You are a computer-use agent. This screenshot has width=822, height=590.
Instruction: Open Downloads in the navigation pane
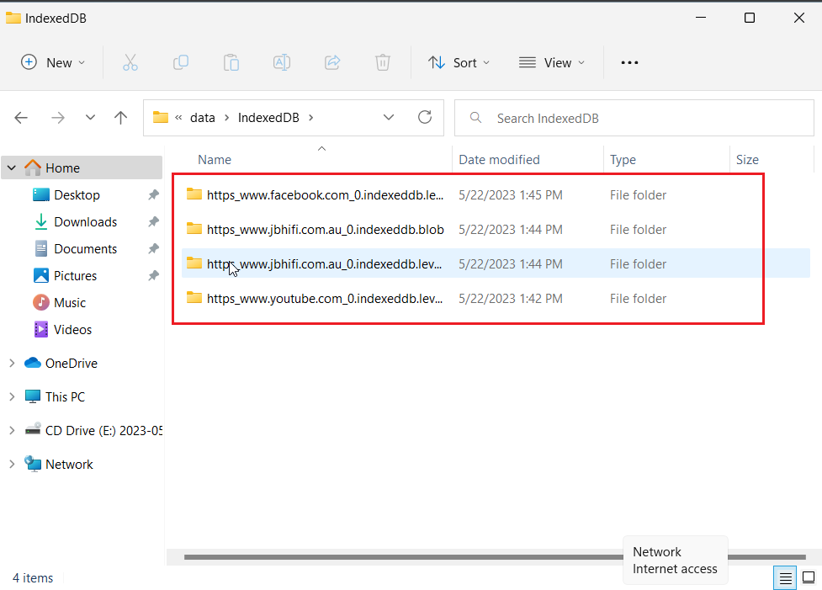point(85,221)
